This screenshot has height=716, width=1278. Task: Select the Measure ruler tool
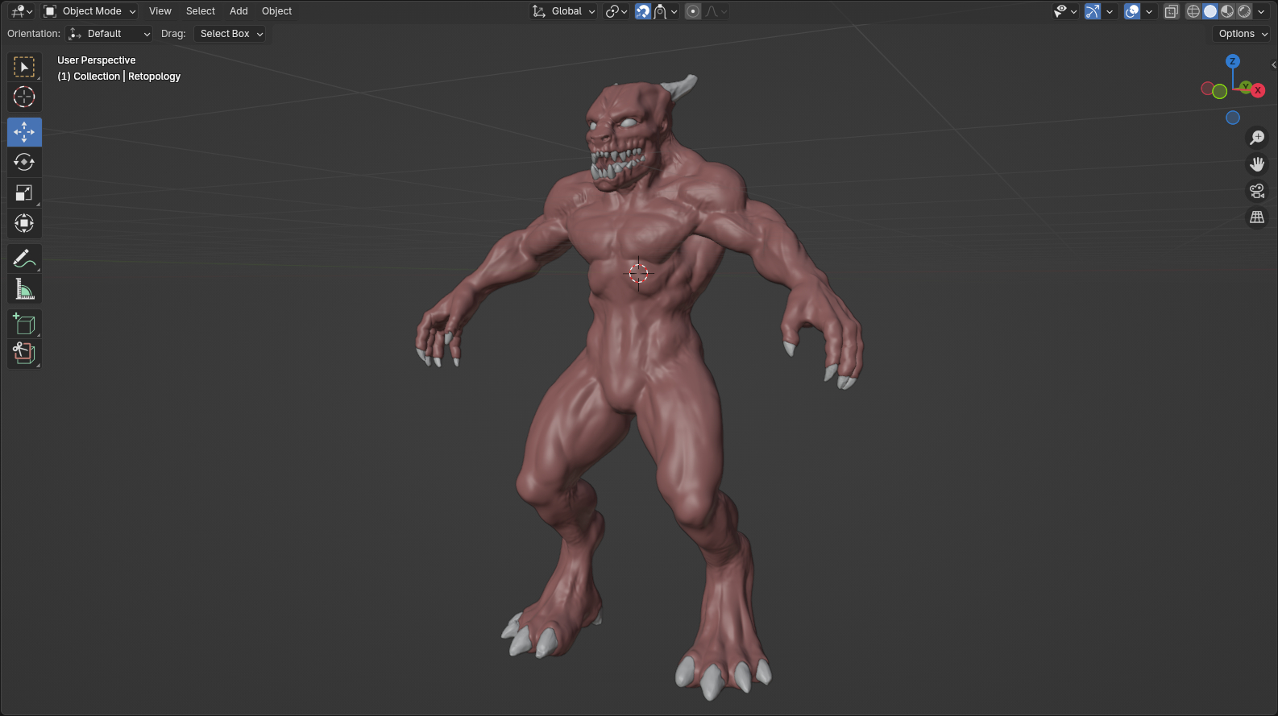24,289
